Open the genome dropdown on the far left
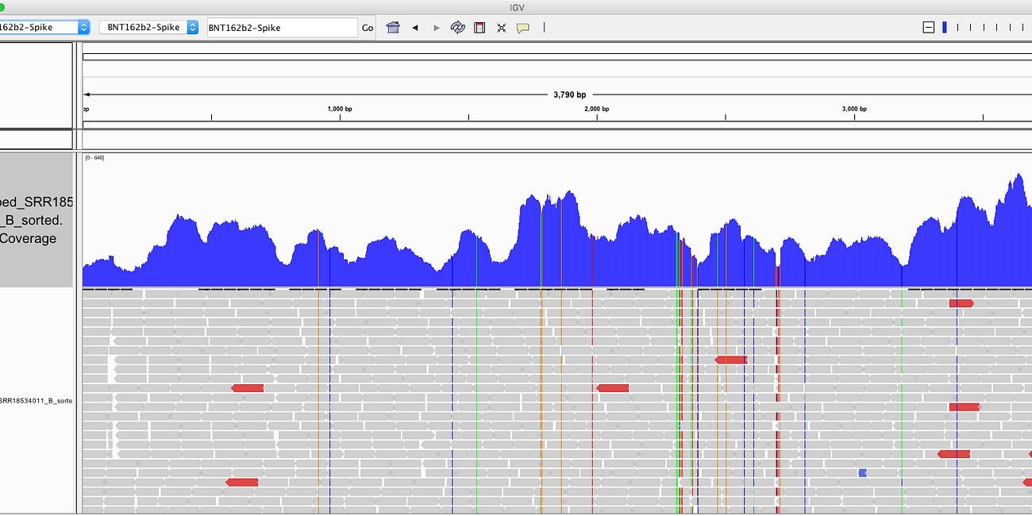1032x516 pixels. (44, 28)
